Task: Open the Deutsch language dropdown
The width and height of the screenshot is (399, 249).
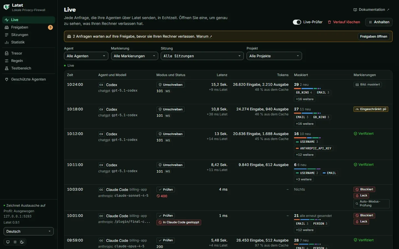Action: pyautogui.click(x=29, y=232)
